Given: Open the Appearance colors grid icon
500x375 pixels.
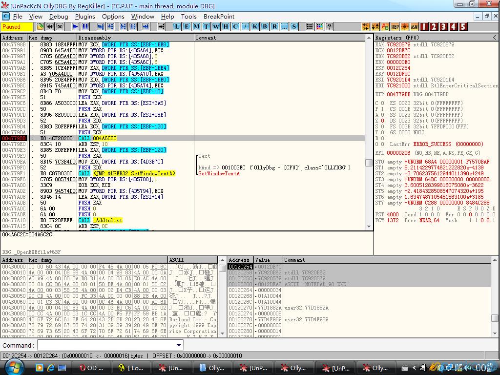Looking at the screenshot, I should pos(320,26).
